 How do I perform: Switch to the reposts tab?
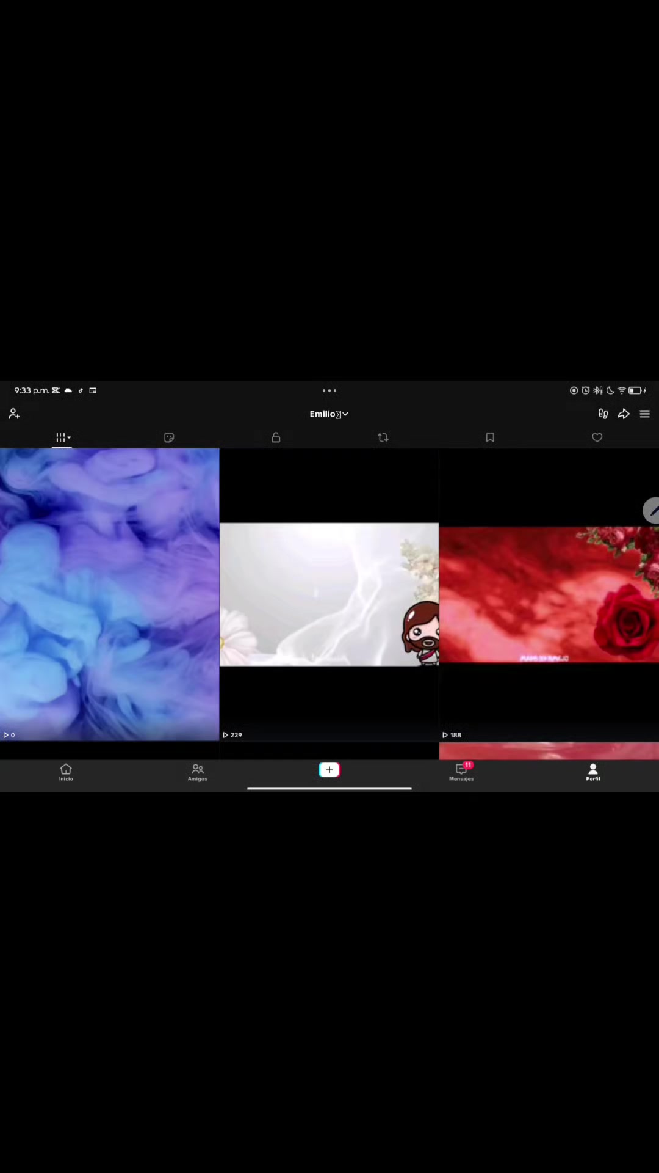coord(383,437)
